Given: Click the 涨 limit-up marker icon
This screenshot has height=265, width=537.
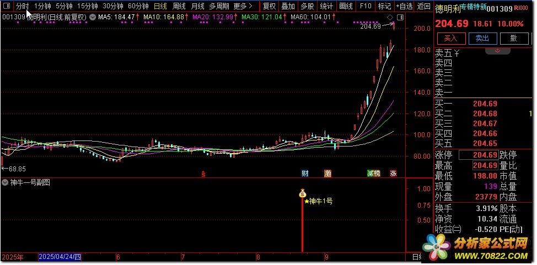Looking at the screenshot, I should tap(393, 174).
